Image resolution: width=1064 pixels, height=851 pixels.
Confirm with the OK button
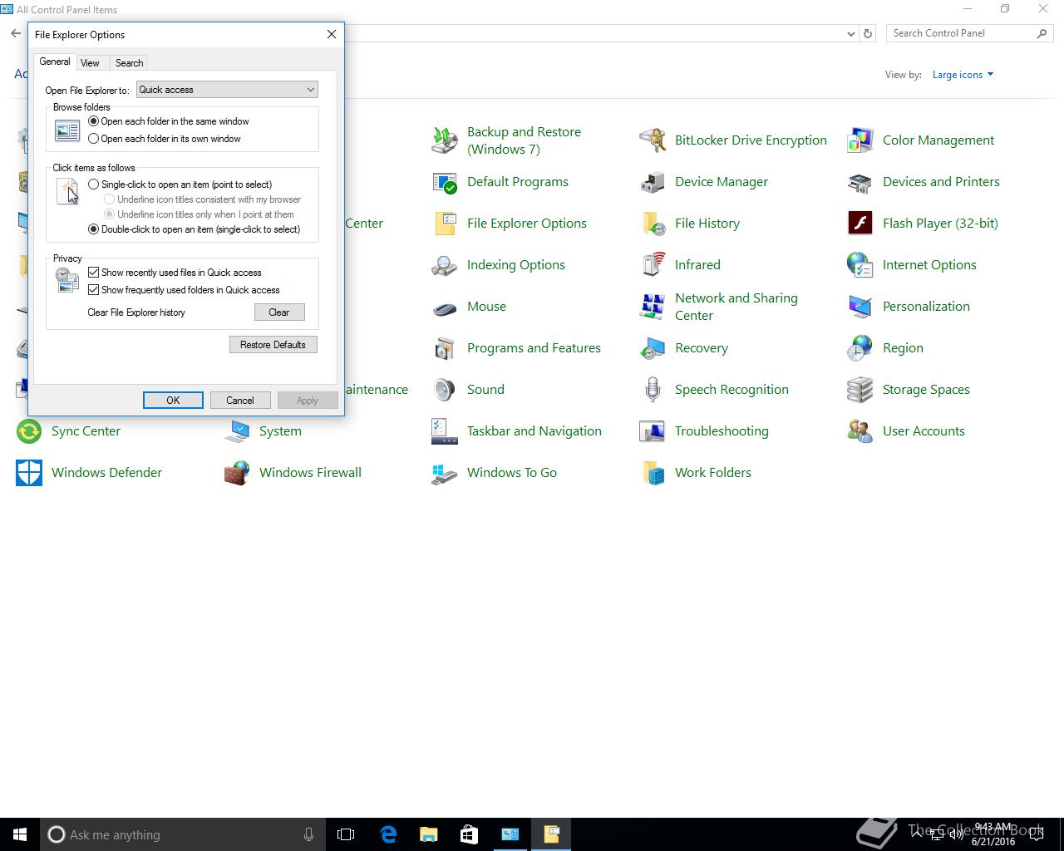click(x=173, y=401)
